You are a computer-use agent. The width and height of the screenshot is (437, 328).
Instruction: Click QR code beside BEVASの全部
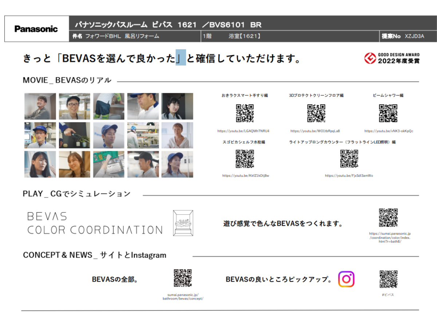182,278
